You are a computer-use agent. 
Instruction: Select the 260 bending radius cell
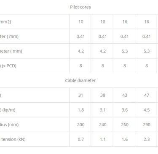(x=124, y=125)
